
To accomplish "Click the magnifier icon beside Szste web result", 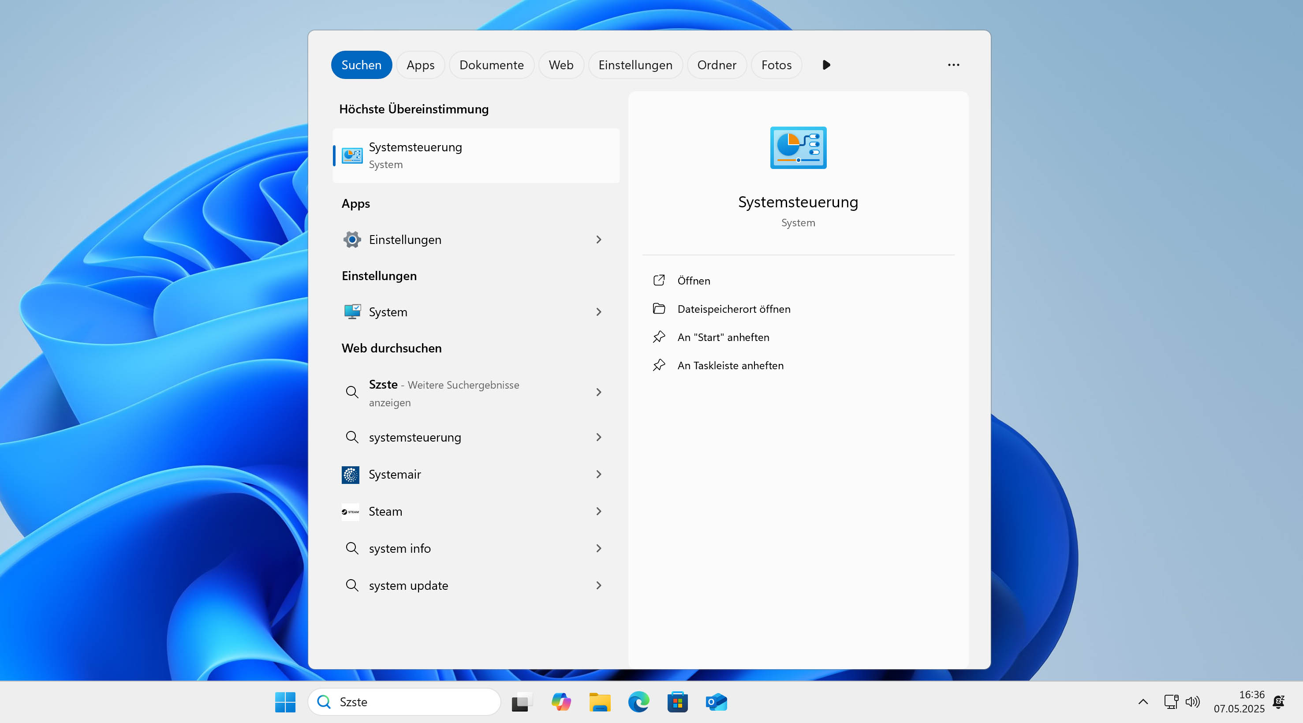I will (x=352, y=392).
